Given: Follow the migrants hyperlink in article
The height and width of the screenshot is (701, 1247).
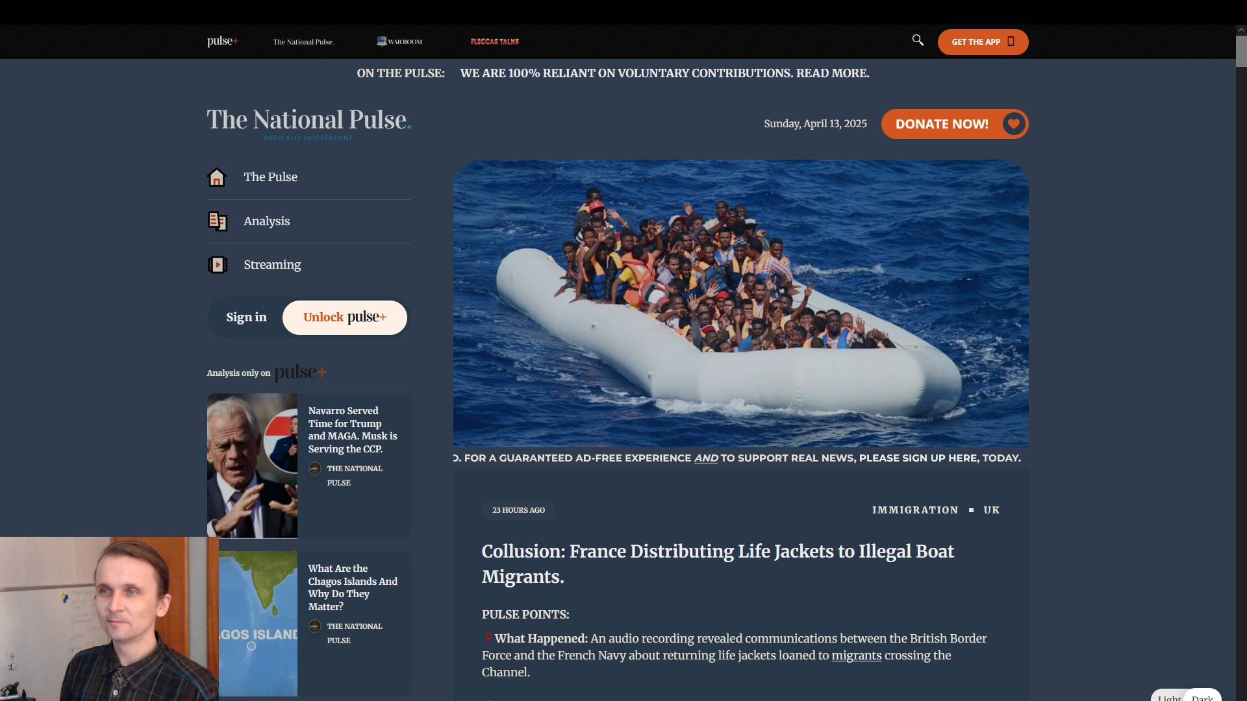Looking at the screenshot, I should click(857, 656).
